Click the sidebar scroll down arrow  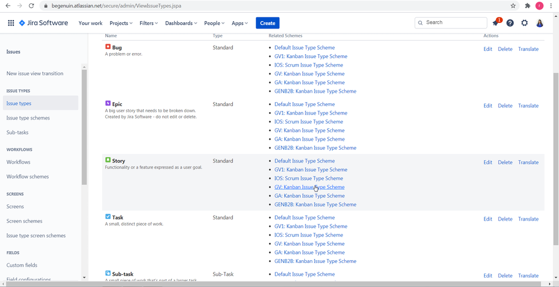[x=84, y=278]
